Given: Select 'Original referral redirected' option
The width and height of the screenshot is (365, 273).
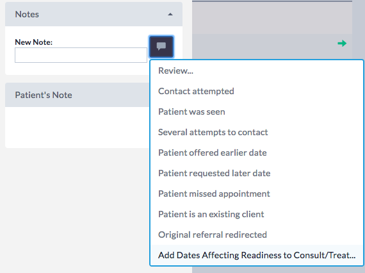Looking at the screenshot, I should [257, 235].
